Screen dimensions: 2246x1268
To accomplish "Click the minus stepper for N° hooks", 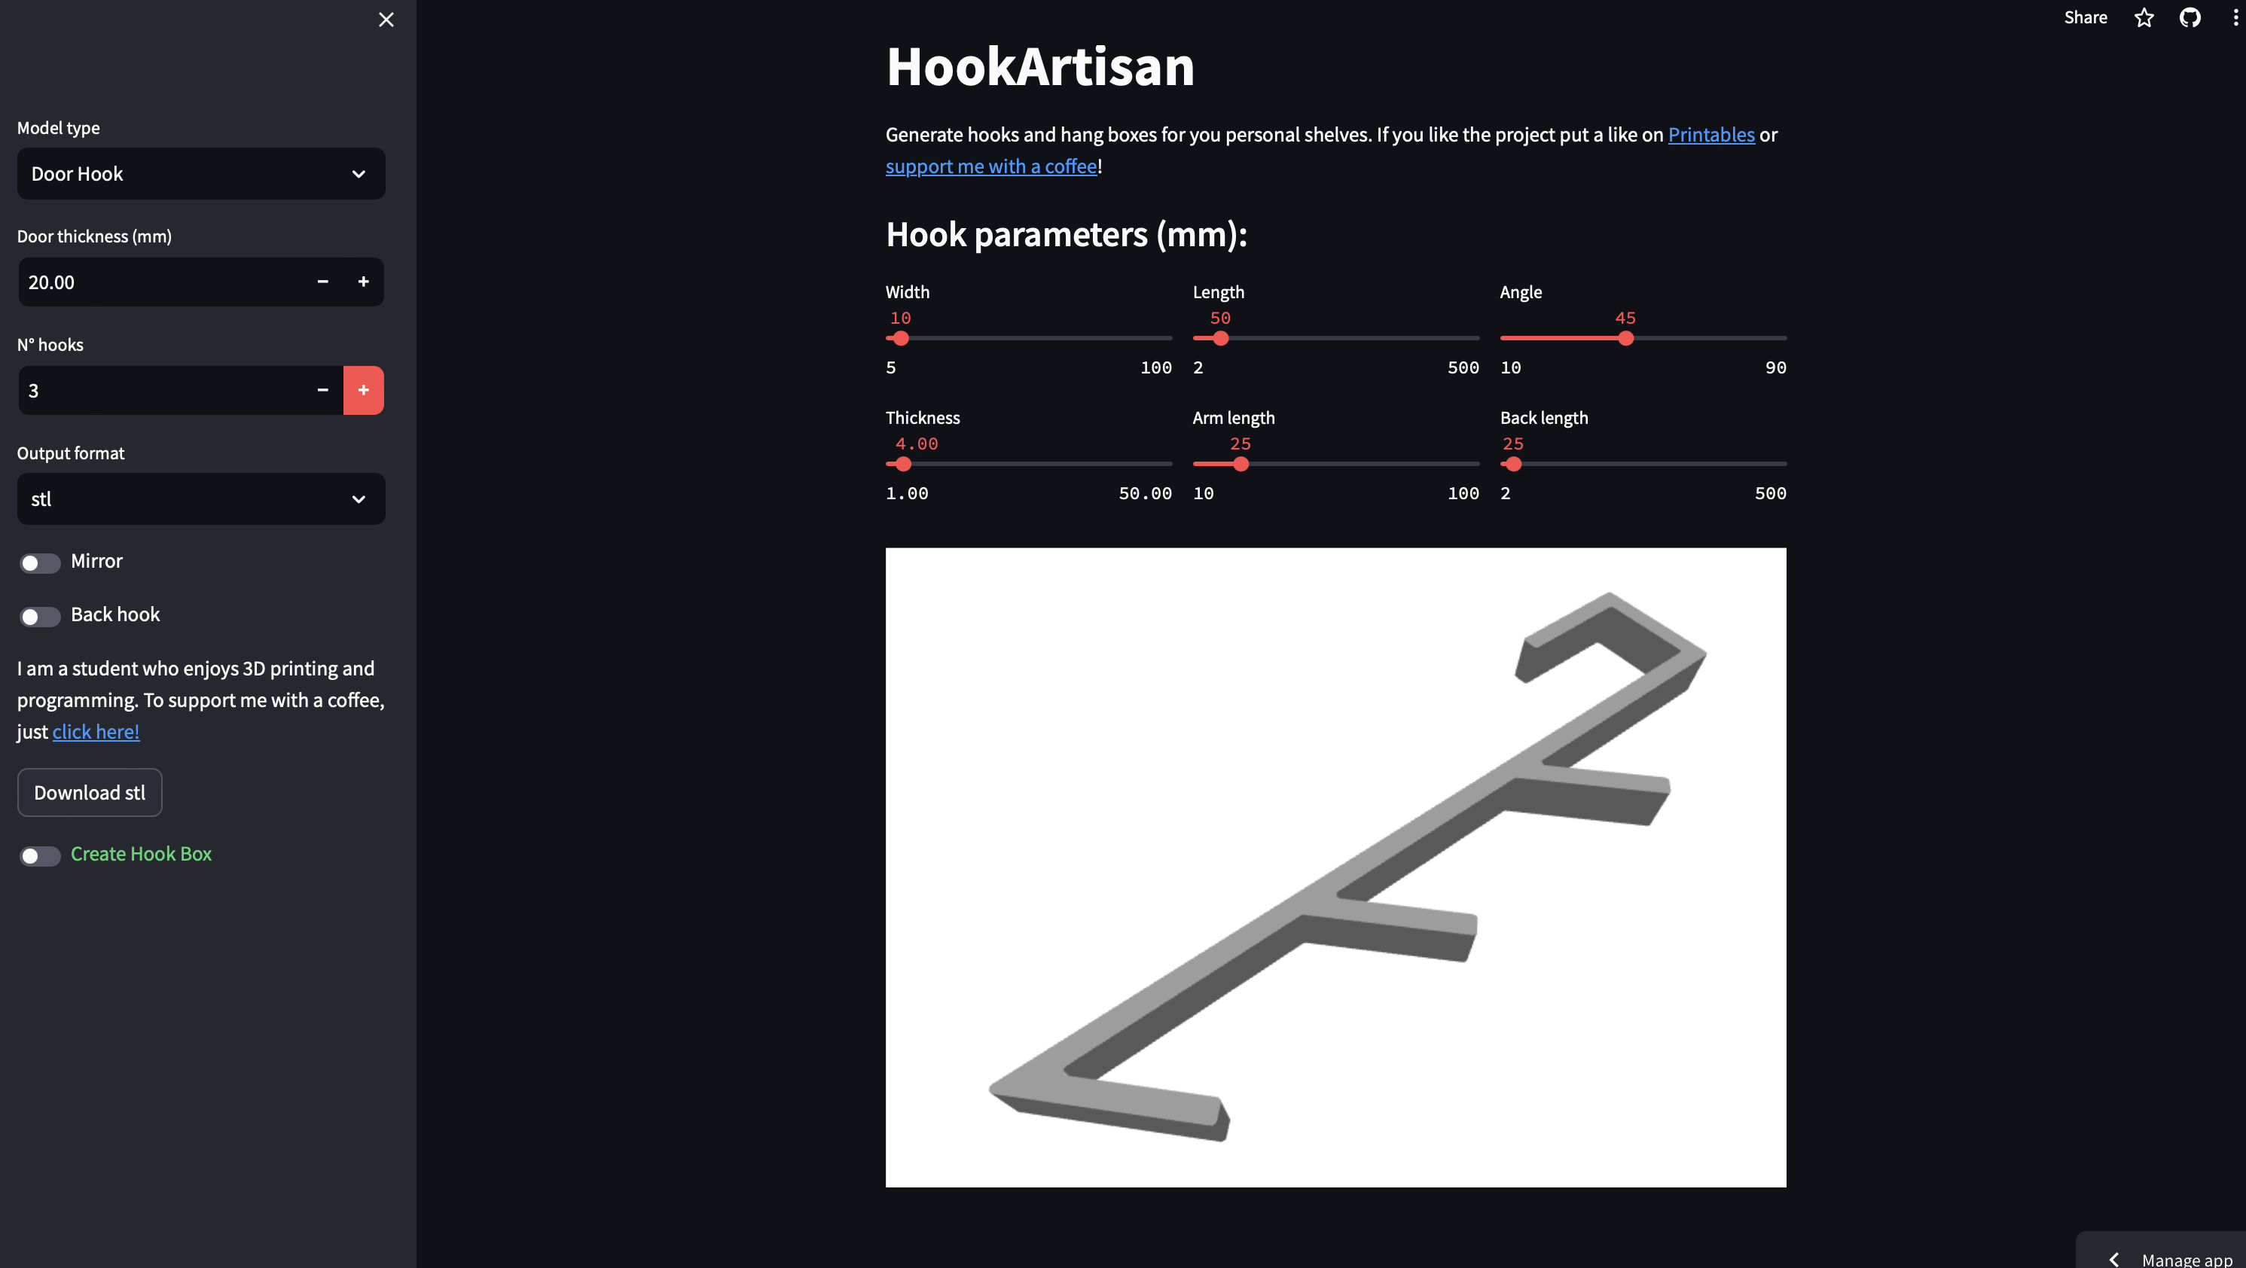I will (322, 389).
